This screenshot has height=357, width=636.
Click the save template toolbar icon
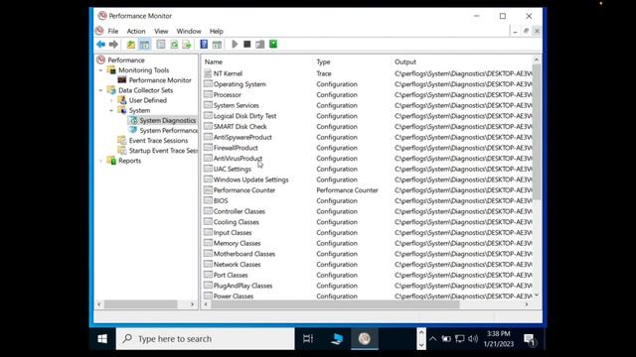(x=260, y=44)
